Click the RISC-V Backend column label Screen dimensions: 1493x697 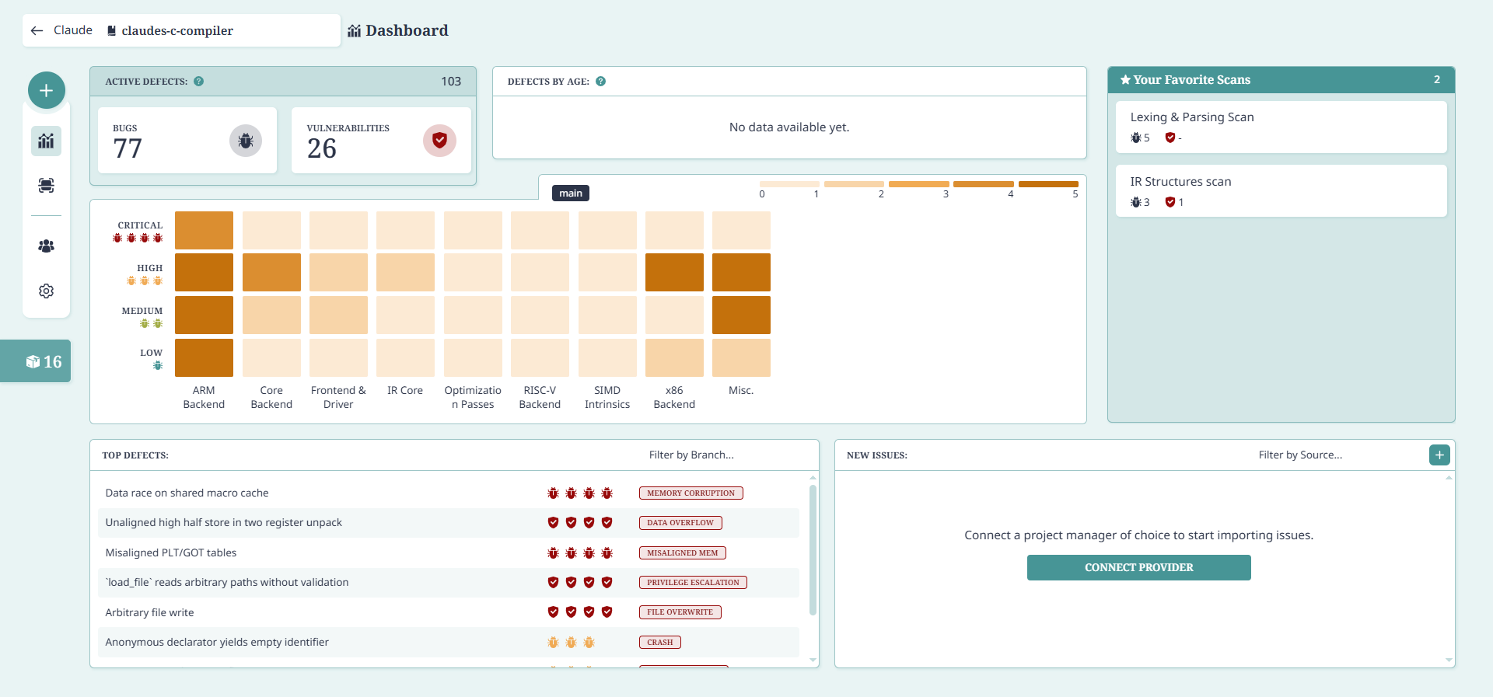tap(540, 397)
